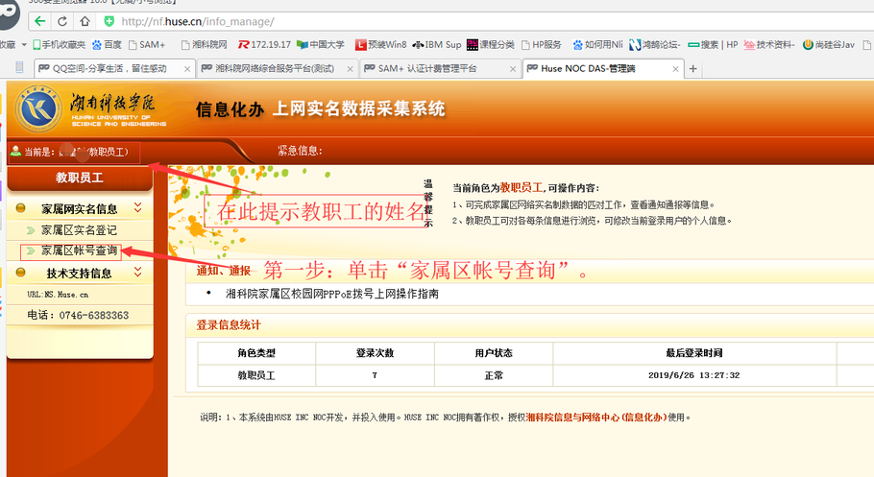Reload the page with refresh icon

click(63, 20)
